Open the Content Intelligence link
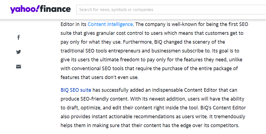266x134 pixels. [x=110, y=24]
